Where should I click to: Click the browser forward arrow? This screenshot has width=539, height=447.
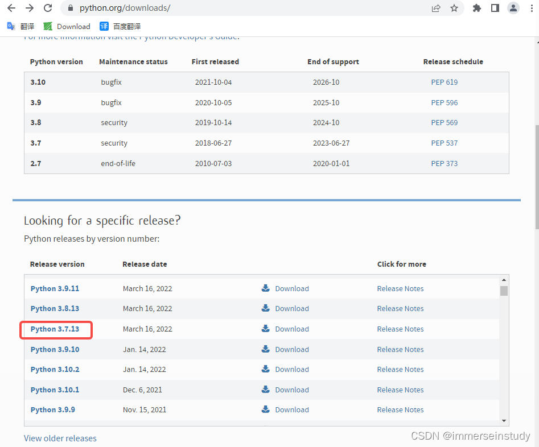[x=30, y=8]
